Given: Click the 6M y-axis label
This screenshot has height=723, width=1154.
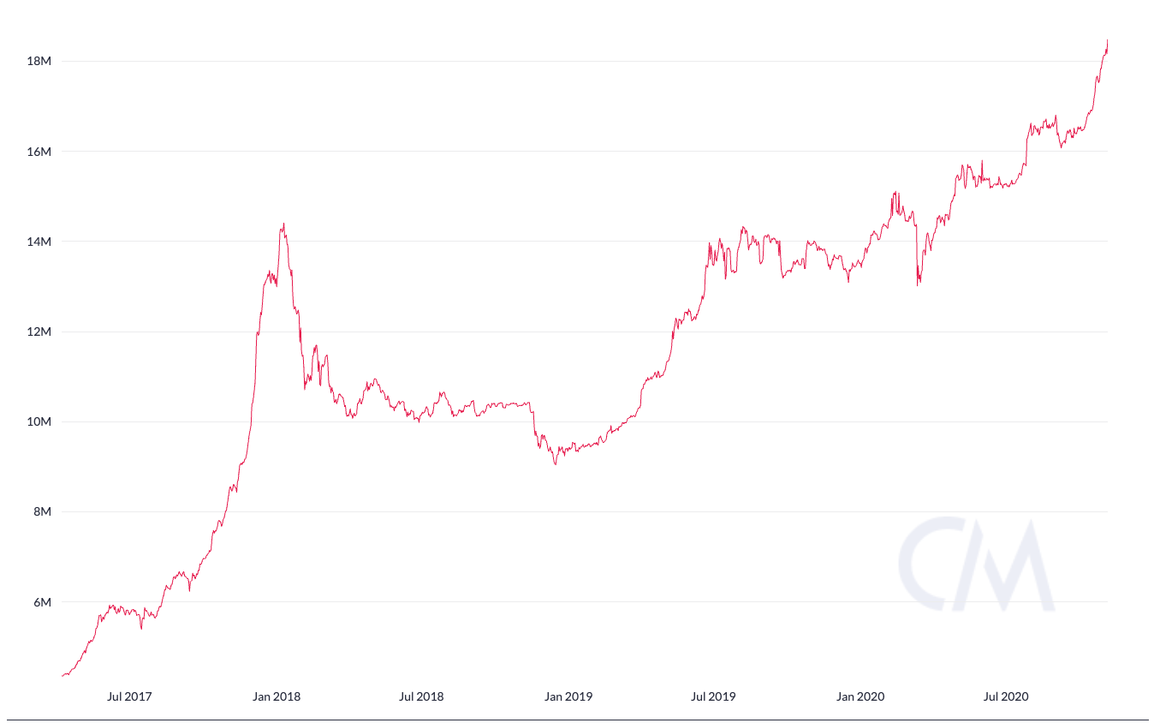Looking at the screenshot, I should (x=43, y=602).
